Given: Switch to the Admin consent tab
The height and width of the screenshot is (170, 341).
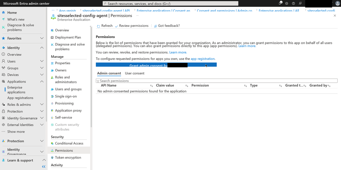Looking at the screenshot, I should 109,73.
